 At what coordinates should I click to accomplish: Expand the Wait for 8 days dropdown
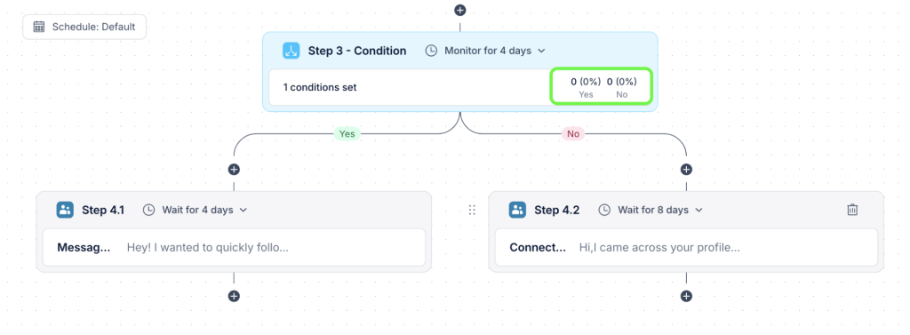[651, 210]
